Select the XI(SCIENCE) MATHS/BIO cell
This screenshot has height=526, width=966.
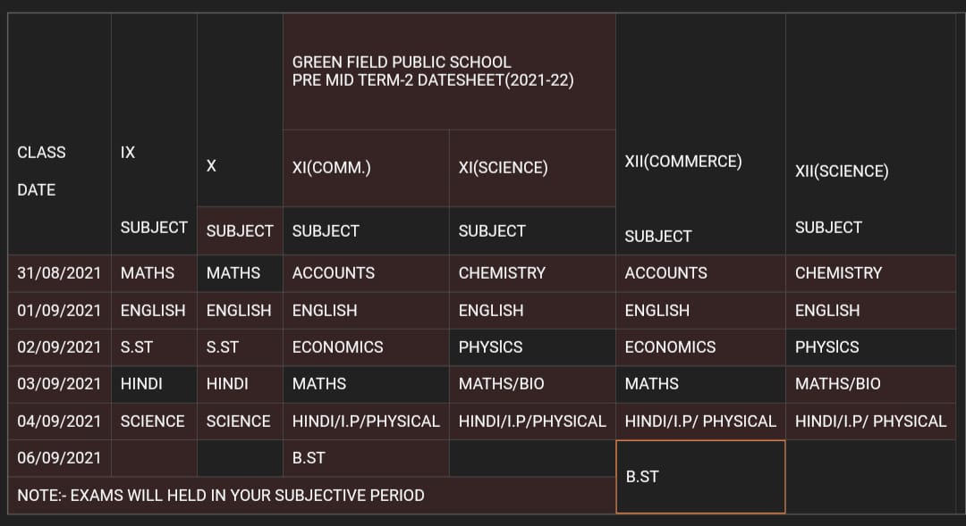point(532,384)
